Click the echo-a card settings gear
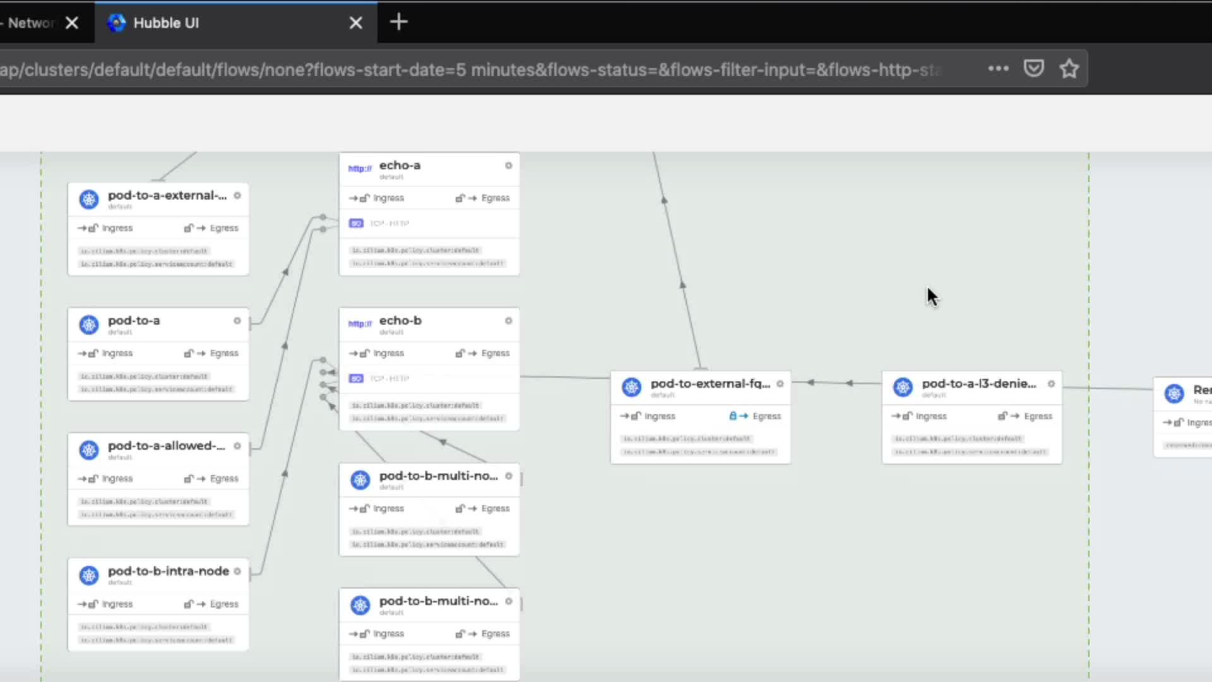 pos(508,165)
